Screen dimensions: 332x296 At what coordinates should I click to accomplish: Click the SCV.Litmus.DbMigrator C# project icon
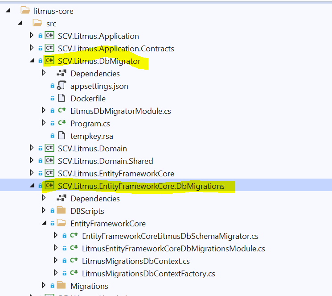pyautogui.click(x=49, y=61)
